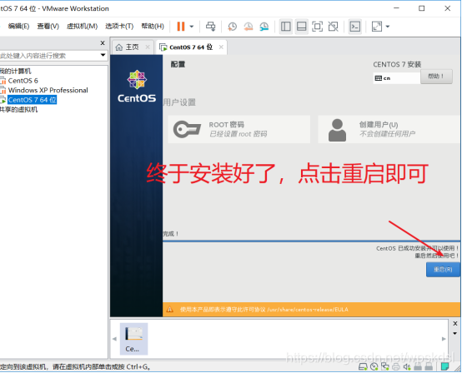
Task: Open the snapshot manager
Action: click(x=264, y=27)
